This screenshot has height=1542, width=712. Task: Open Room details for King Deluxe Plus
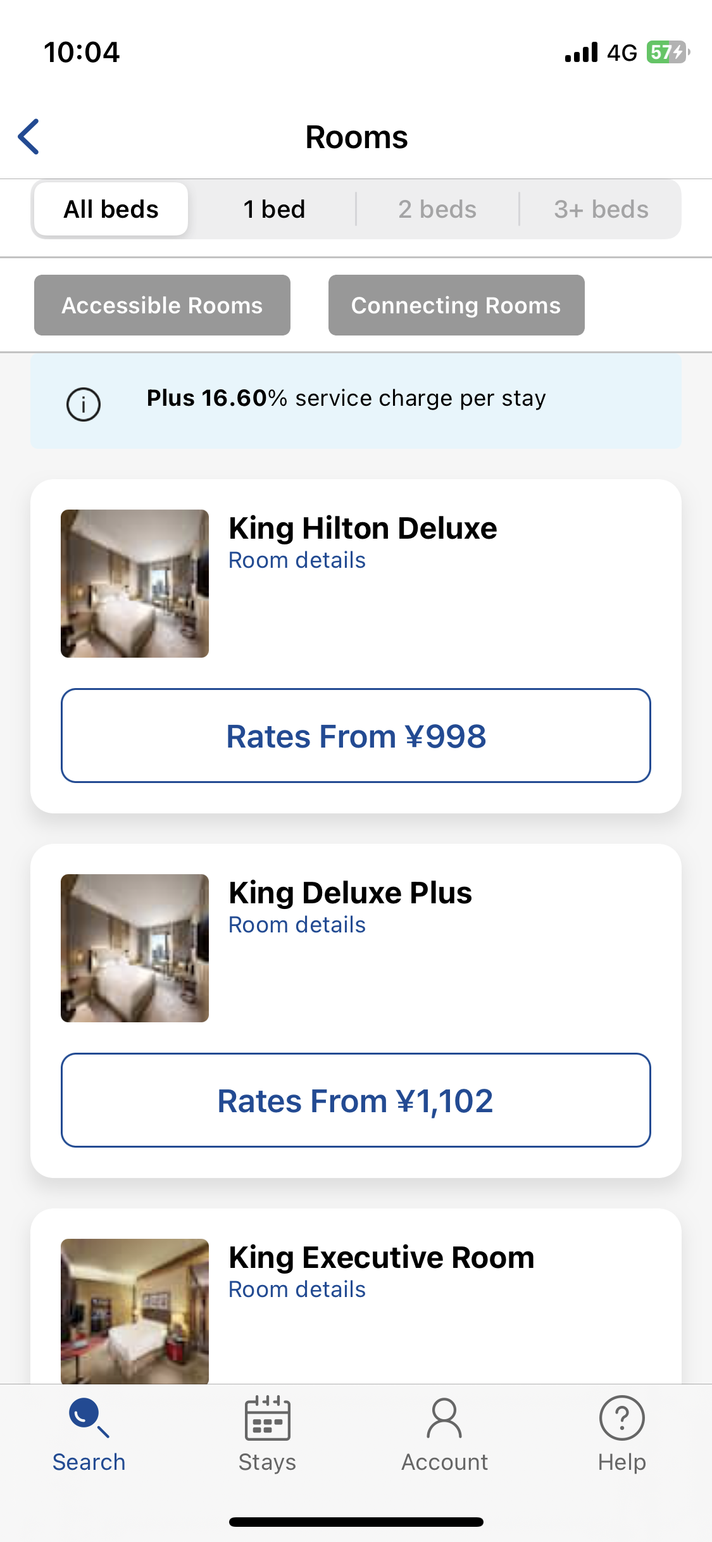(297, 925)
